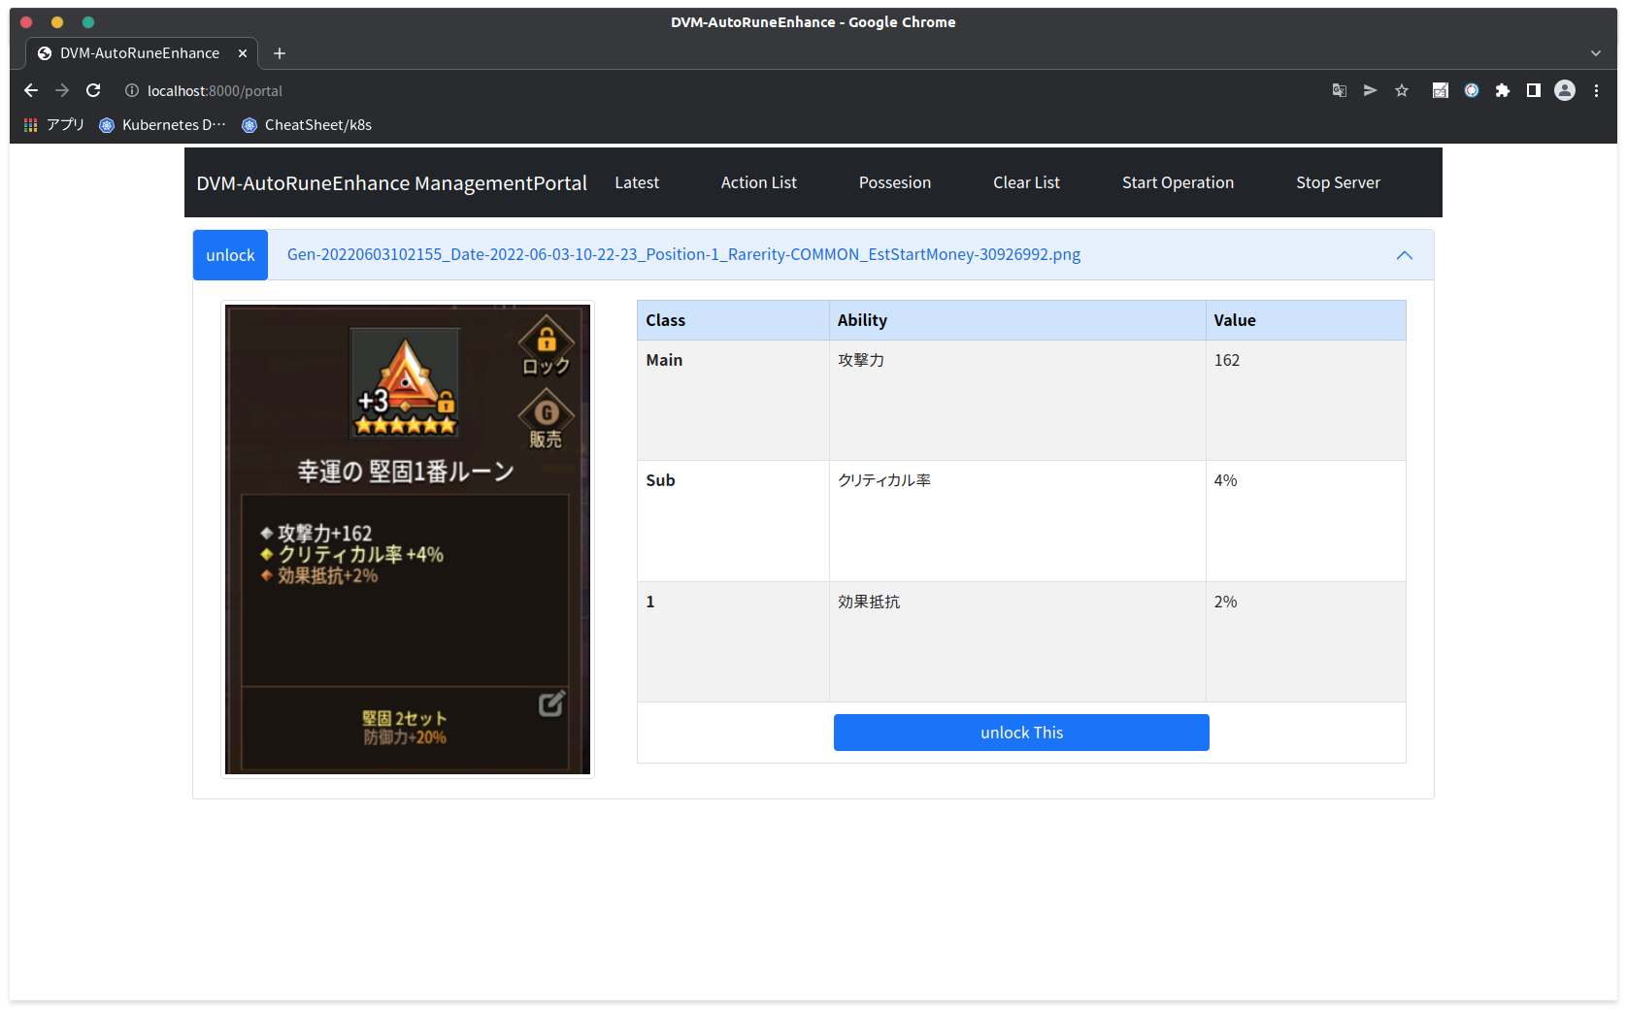Click the back navigation arrow
Image resolution: width=1627 pixels, height=1011 pixels.
(x=31, y=90)
